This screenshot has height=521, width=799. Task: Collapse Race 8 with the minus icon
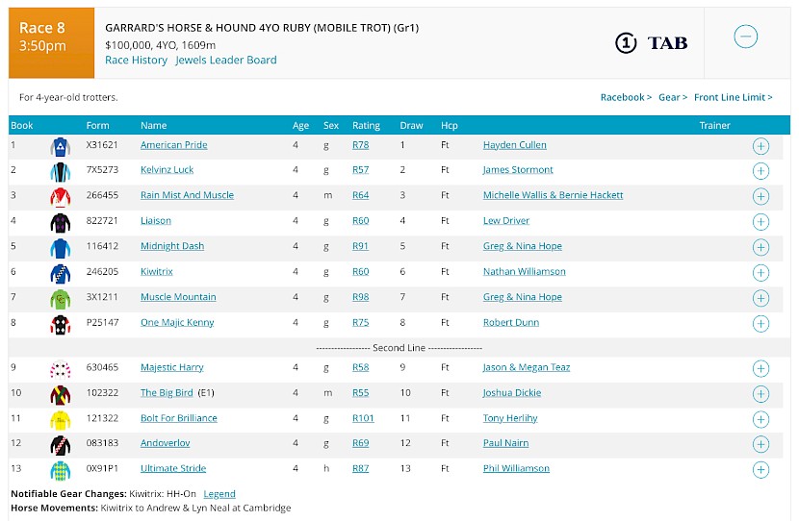[745, 37]
